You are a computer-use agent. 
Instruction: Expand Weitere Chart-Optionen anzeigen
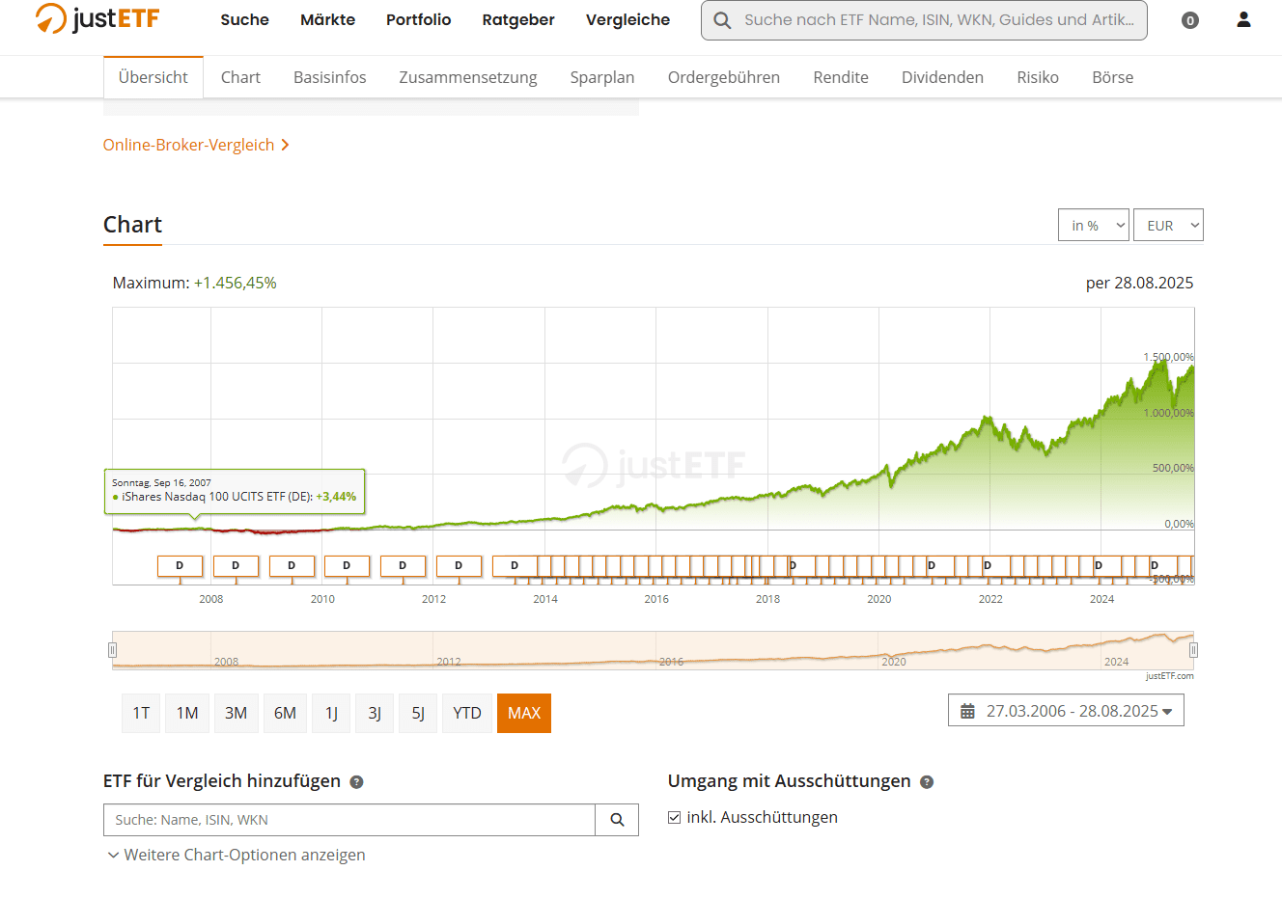(x=236, y=855)
